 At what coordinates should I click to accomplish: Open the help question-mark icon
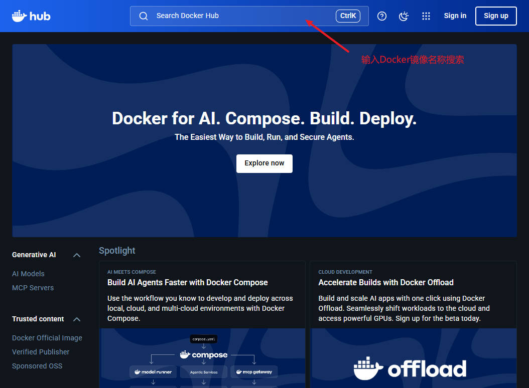pos(382,16)
